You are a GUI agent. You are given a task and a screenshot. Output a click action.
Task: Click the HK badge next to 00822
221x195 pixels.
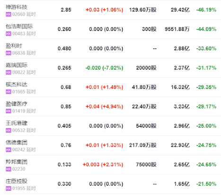coord(9,72)
